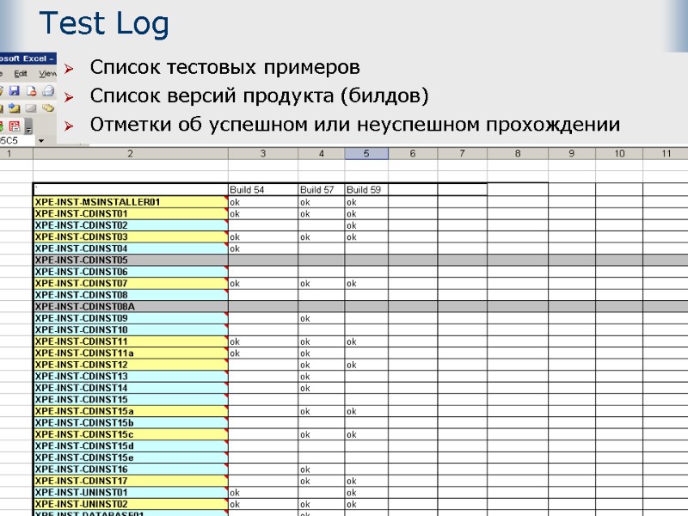Viewport: 688px width, 516px height.
Task: Click the XPE-INST-CDINST15a row label
Action: click(x=95, y=411)
